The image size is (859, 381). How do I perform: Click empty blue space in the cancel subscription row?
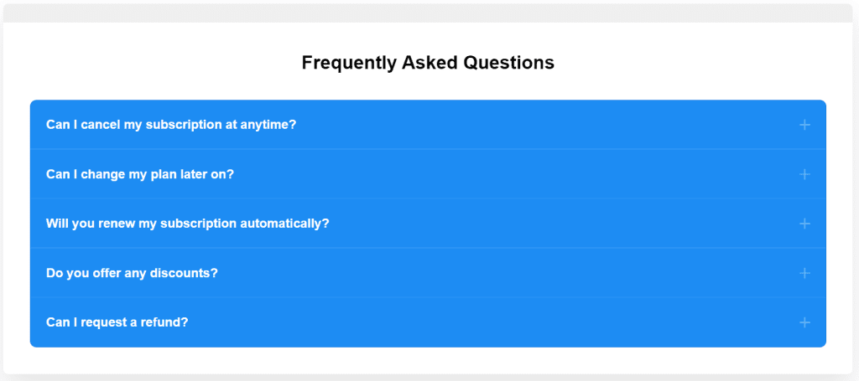point(545,125)
